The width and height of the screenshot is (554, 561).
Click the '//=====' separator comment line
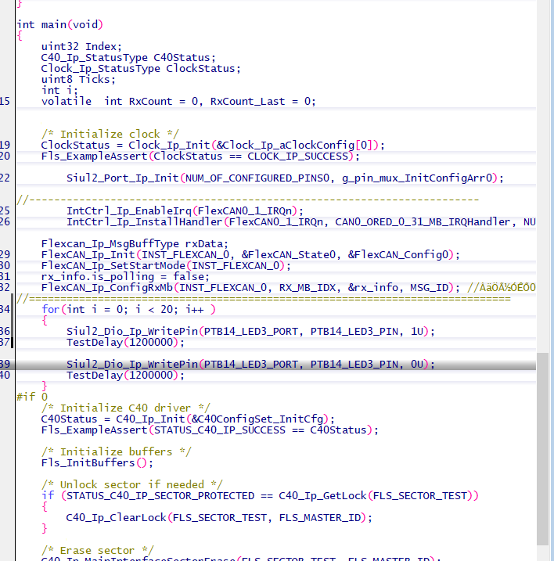point(264,298)
